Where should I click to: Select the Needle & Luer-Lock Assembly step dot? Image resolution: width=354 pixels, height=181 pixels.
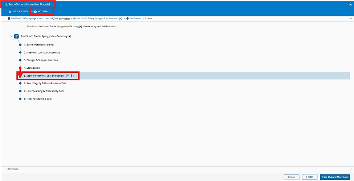tap(20, 52)
